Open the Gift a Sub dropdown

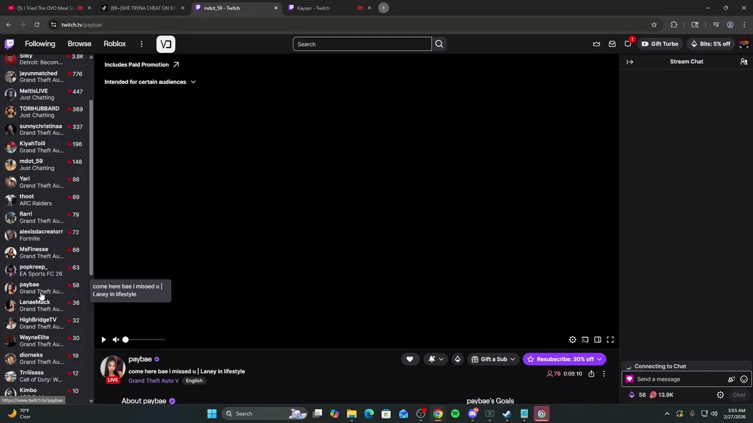click(494, 359)
